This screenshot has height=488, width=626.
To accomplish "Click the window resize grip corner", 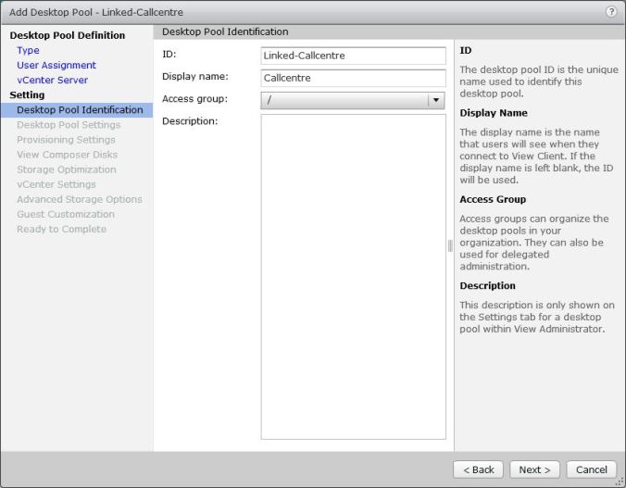I will click(x=620, y=482).
